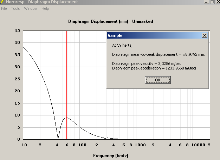Click the peak acceleration 1233,9568 line
The width and height of the screenshot is (220, 160).
click(x=155, y=68)
